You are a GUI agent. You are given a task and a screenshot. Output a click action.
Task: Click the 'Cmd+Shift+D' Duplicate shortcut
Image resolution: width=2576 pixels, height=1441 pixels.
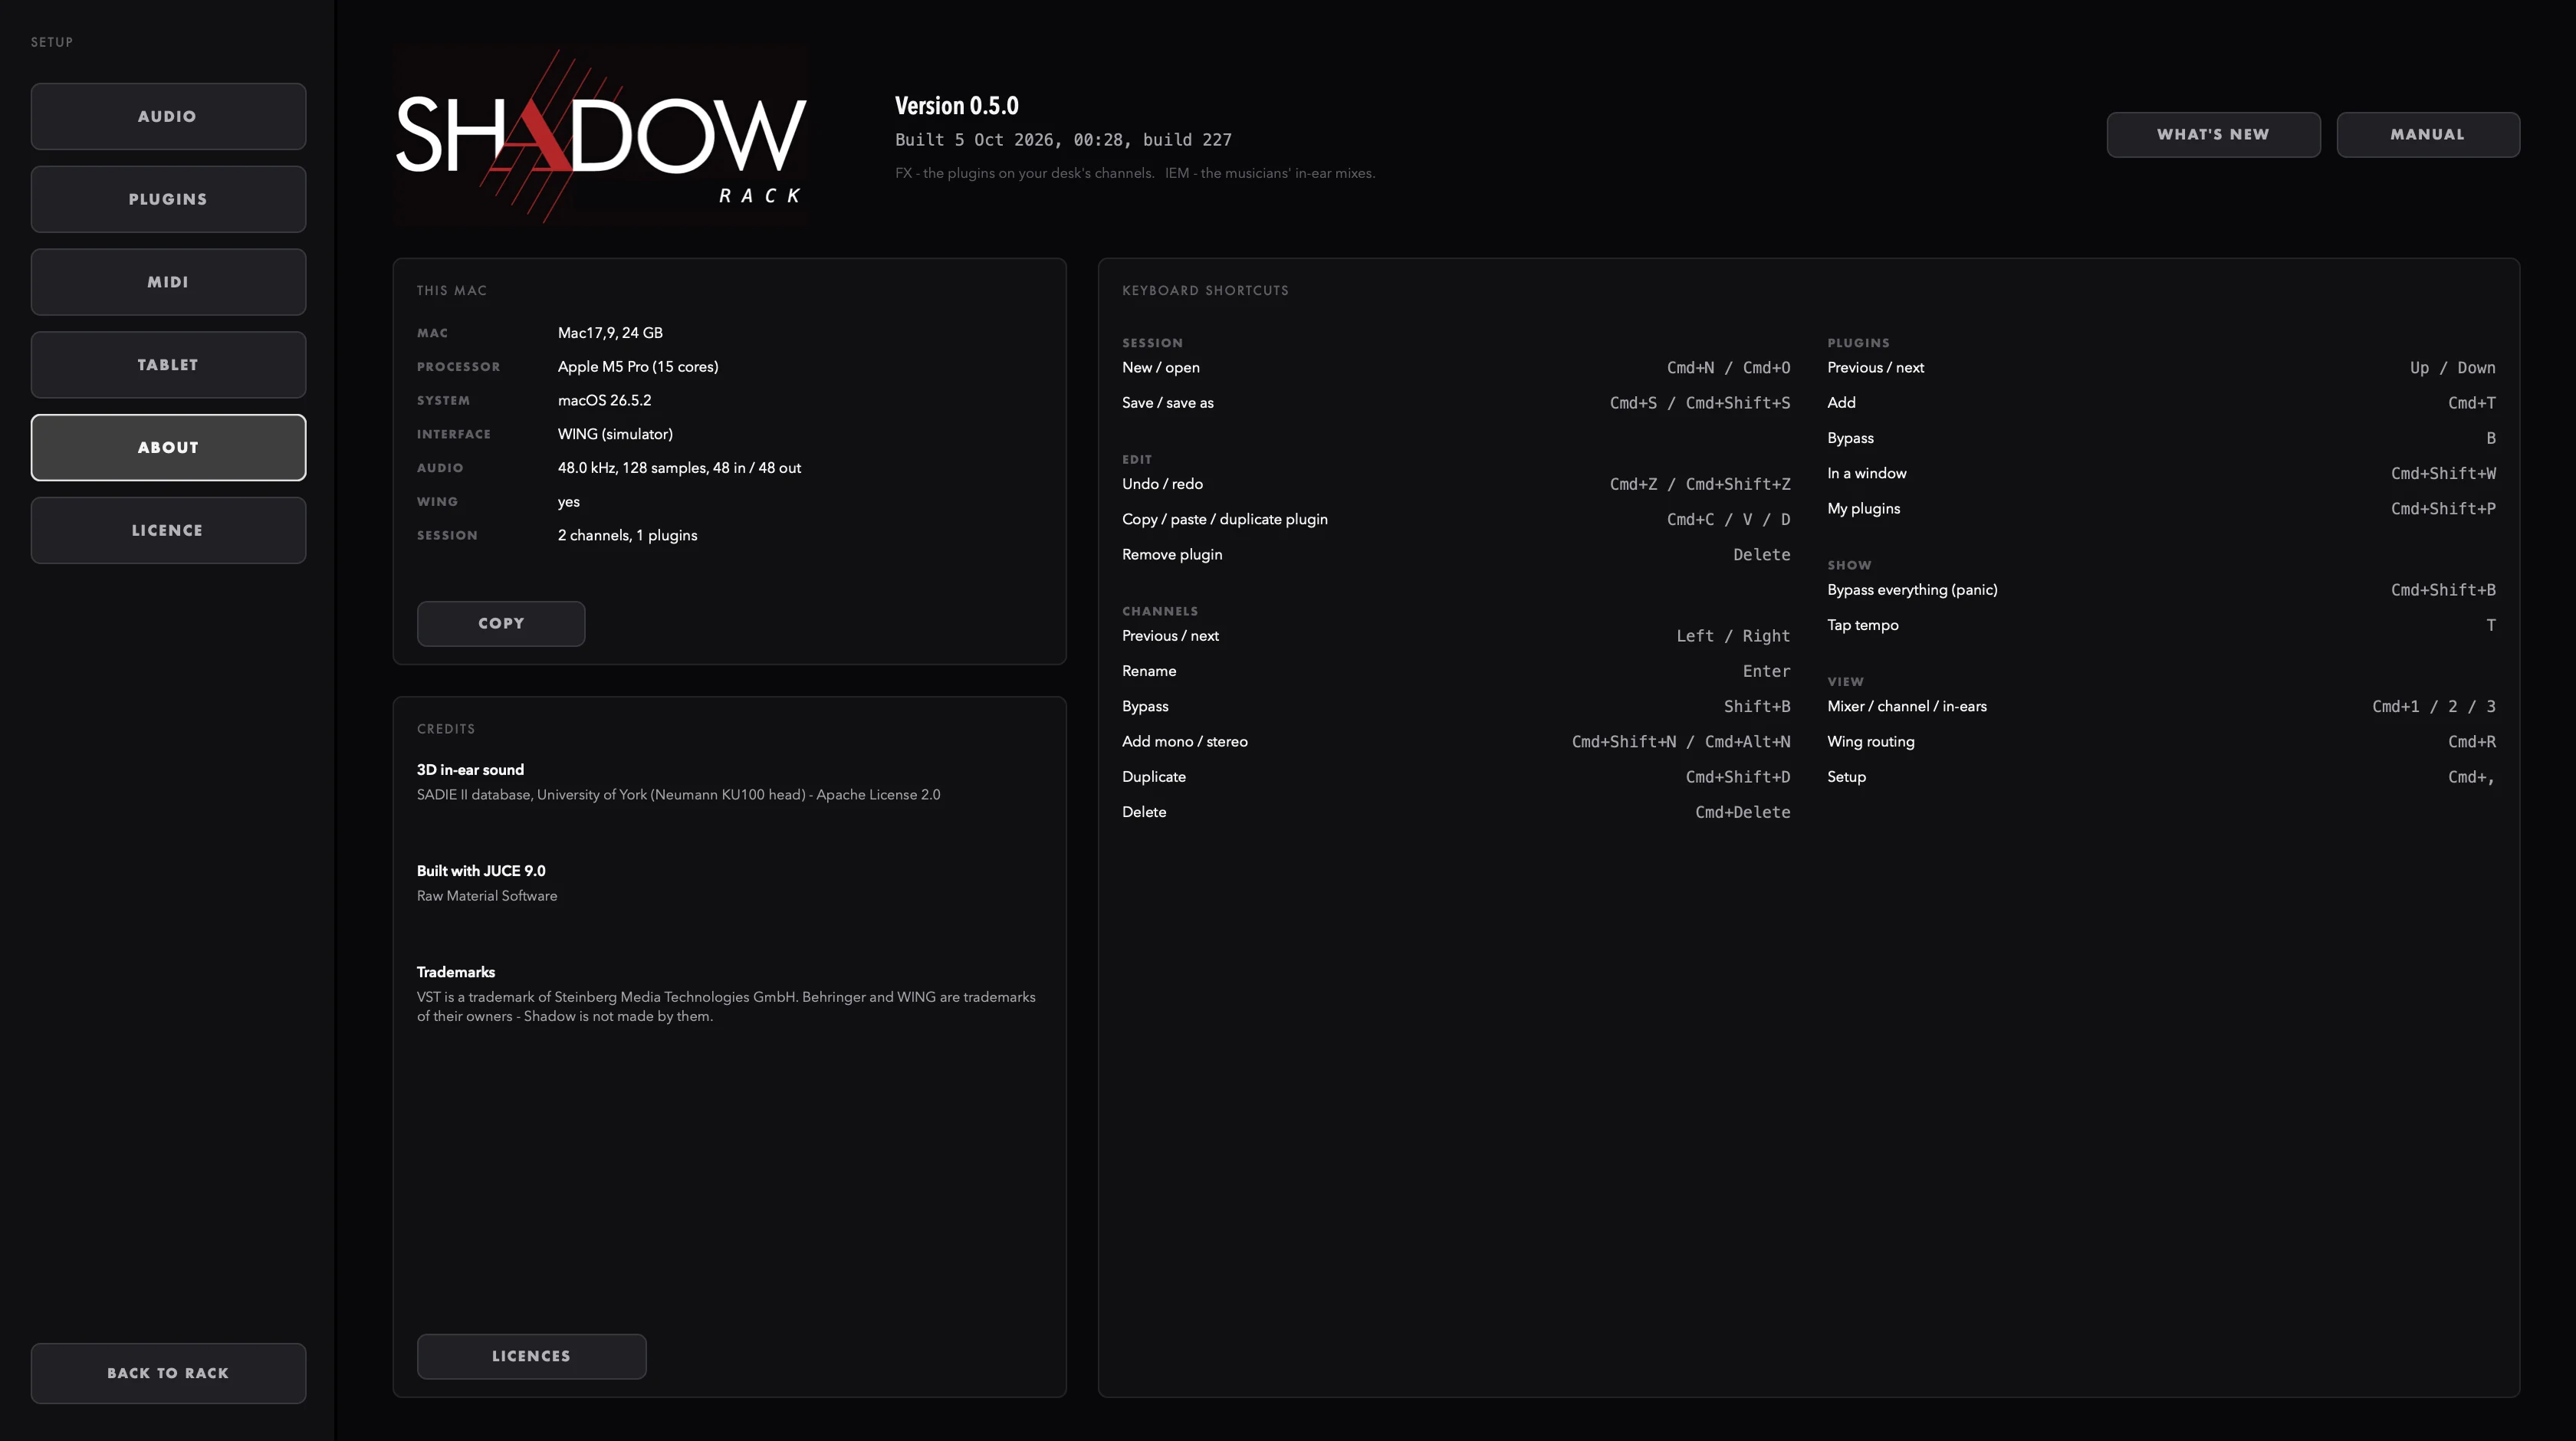click(x=1738, y=777)
